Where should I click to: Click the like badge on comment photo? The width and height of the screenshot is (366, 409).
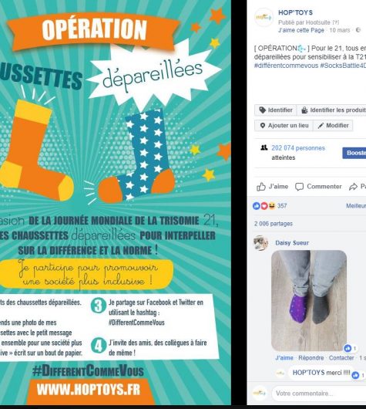coord(348,348)
